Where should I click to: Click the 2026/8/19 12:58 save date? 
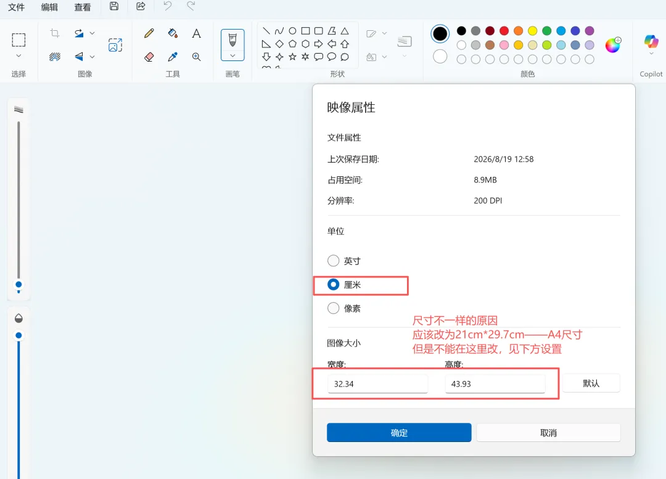[504, 159]
